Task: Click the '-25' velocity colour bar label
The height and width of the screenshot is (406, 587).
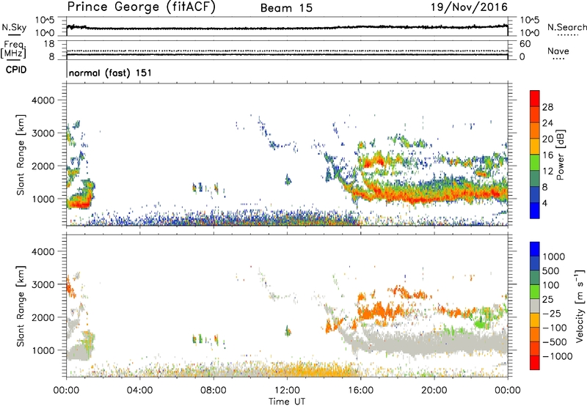Action: point(552,314)
